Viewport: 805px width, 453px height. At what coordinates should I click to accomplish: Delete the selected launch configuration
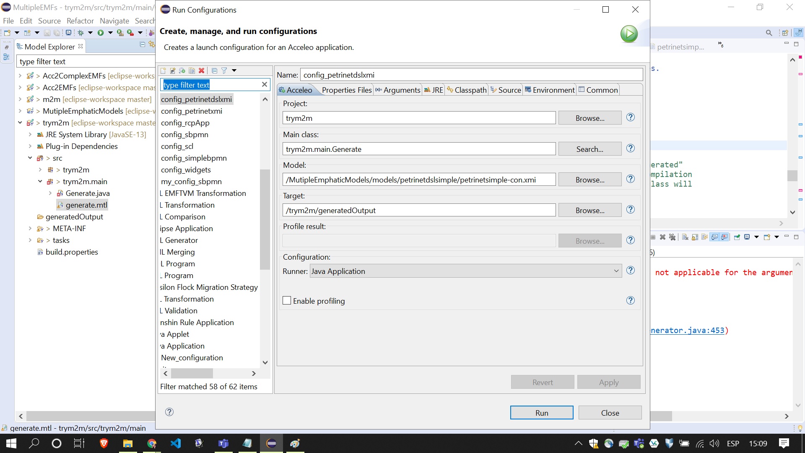(x=201, y=70)
